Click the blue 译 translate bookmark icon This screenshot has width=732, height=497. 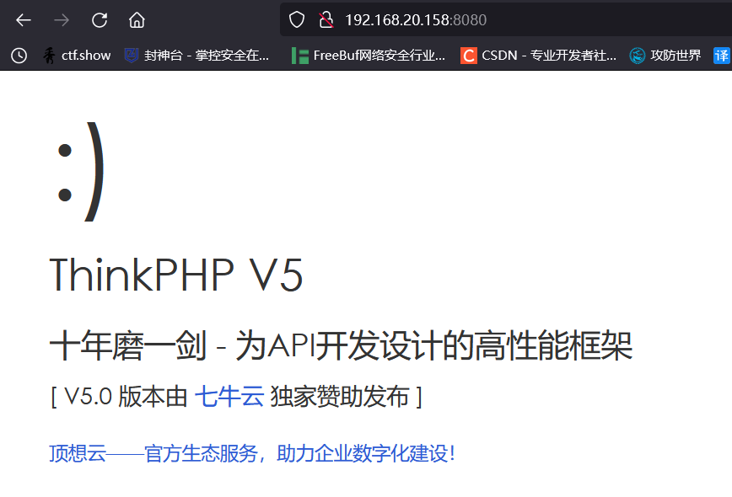(722, 56)
